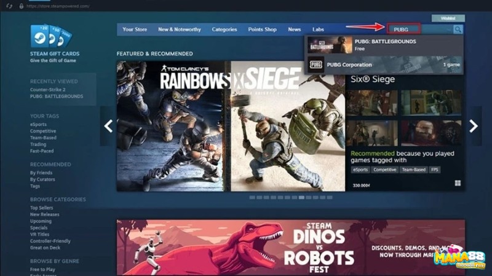The image size is (492, 276).
Task: Open PUBG: BATTLEGROUNDS thumbnail in search results
Action: pos(330,45)
